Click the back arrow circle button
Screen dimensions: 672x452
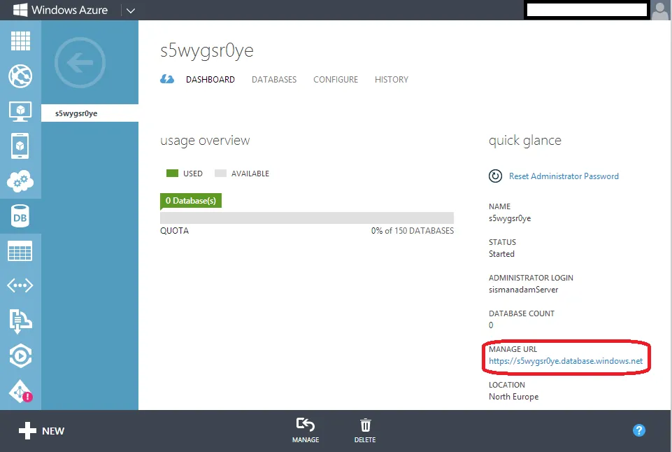[x=80, y=62]
